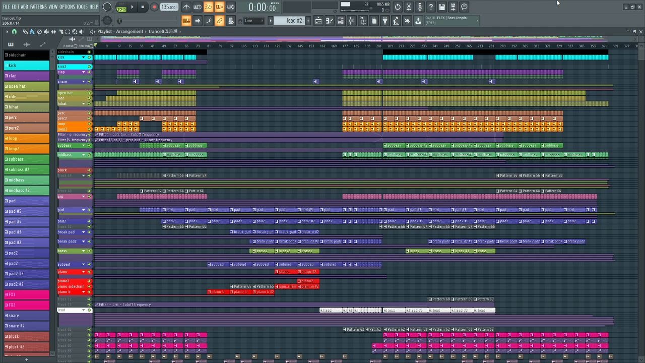This screenshot has height=363, width=645.
Task: Adjust the main volume knob
Action: pos(107,7)
